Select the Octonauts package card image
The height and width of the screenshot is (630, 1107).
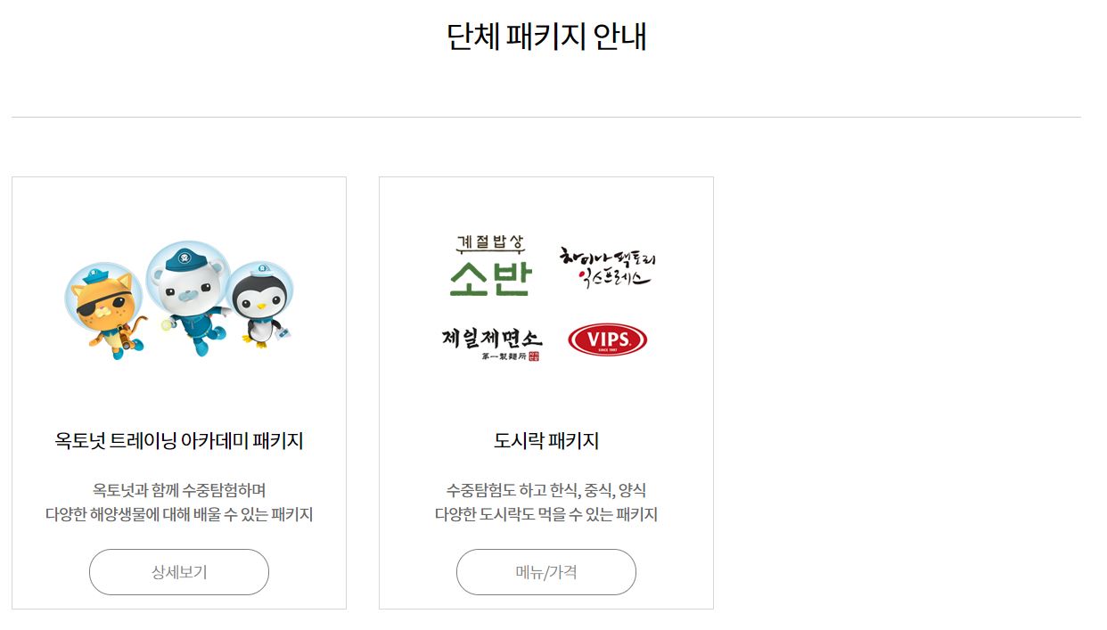tap(179, 299)
